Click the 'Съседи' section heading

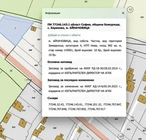tap(53, 98)
